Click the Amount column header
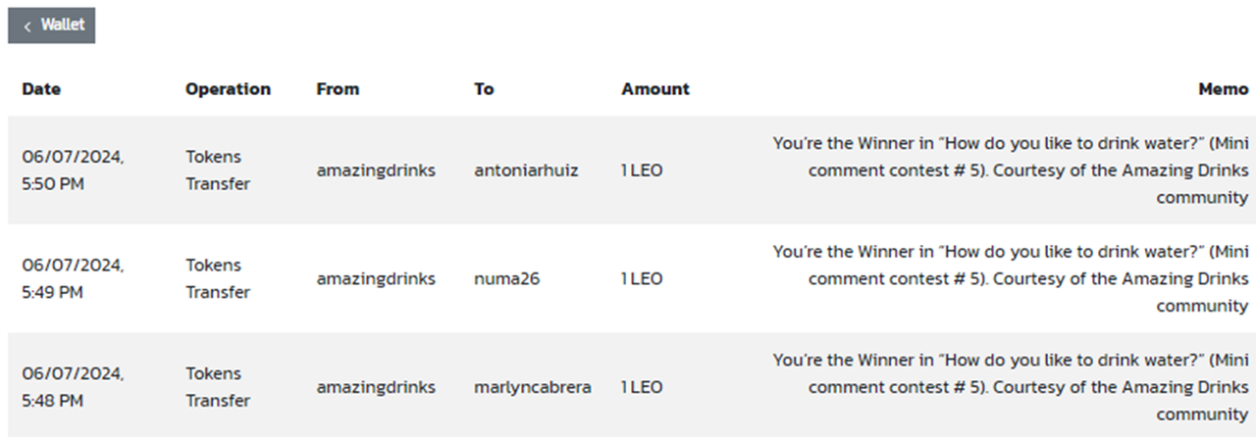1256x437 pixels. 655,88
